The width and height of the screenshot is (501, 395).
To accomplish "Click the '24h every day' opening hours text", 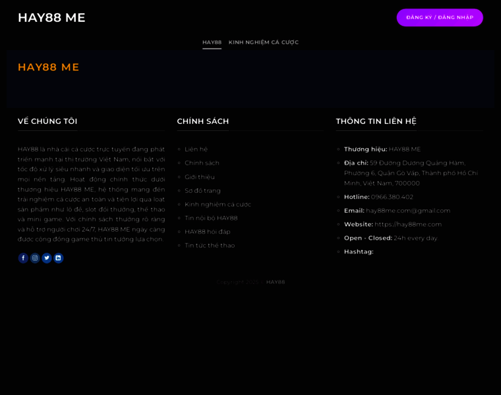I will click(416, 238).
